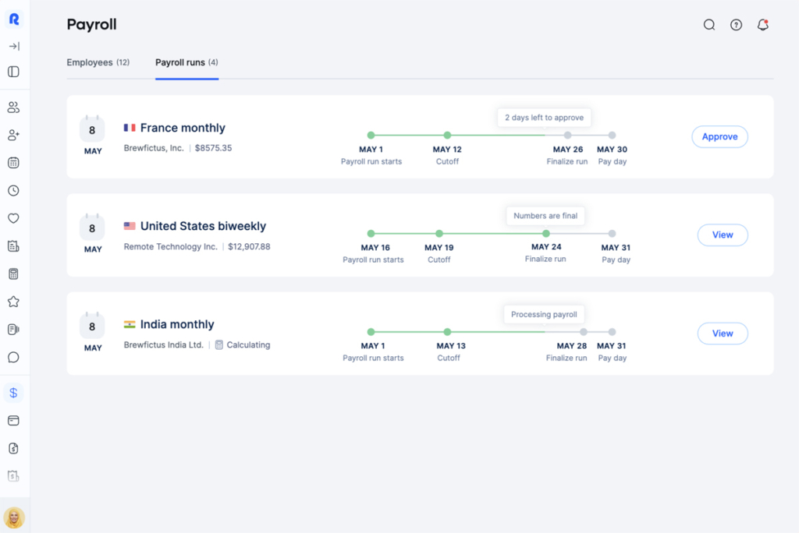Click the calculator icon in sidebar
This screenshot has width=799, height=533.
[x=13, y=274]
